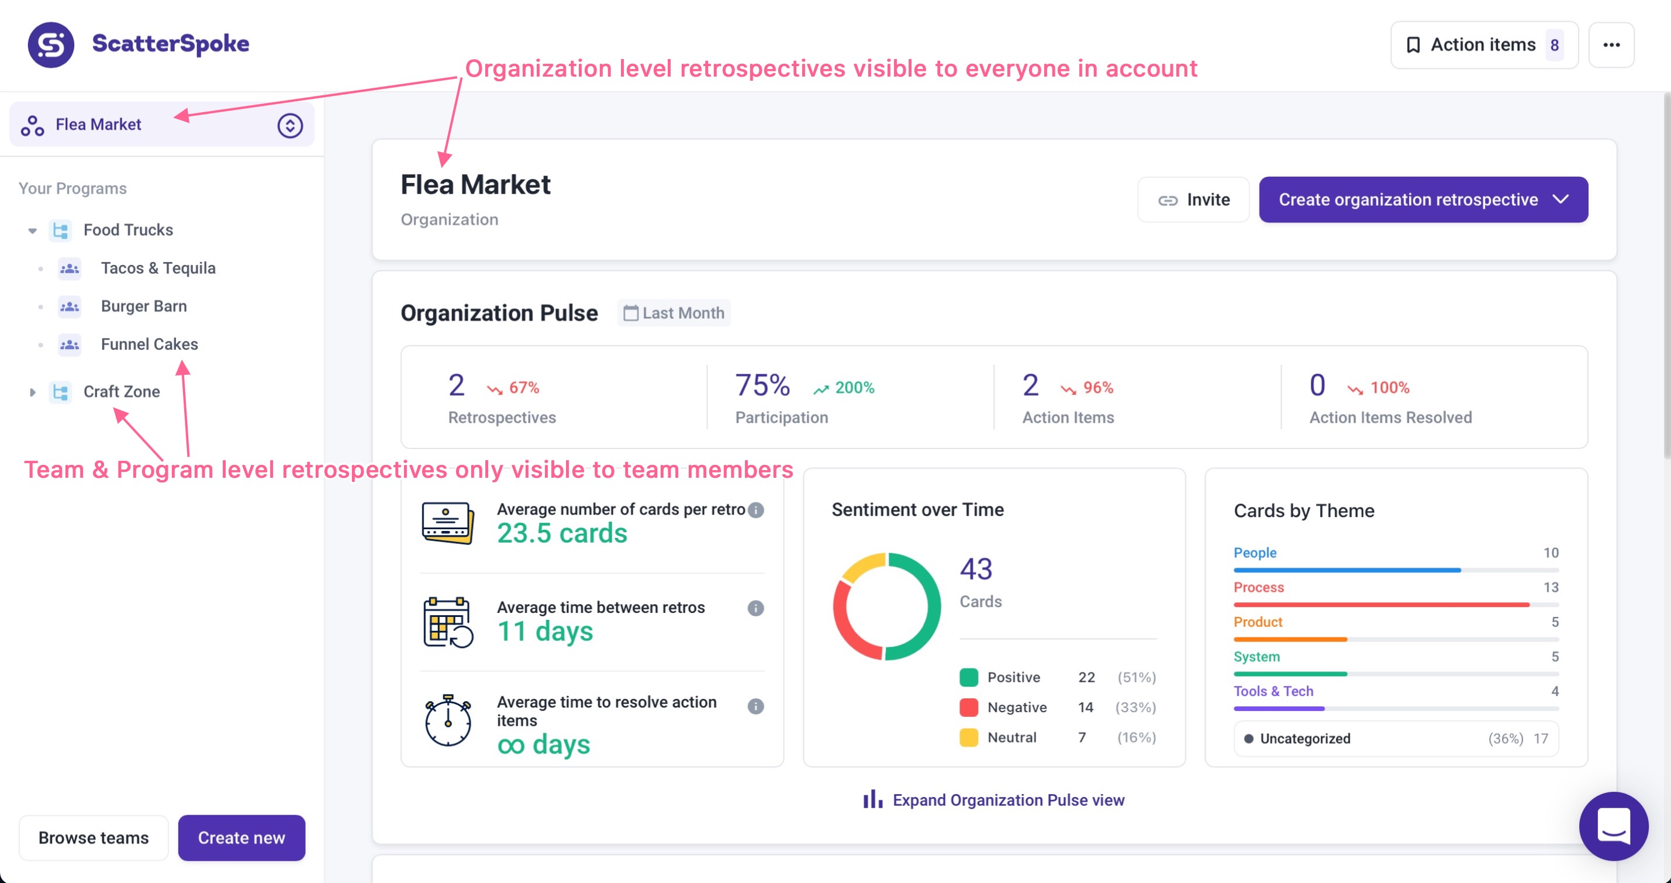
Task: Click the stopwatch illustration icon
Action: click(x=448, y=720)
